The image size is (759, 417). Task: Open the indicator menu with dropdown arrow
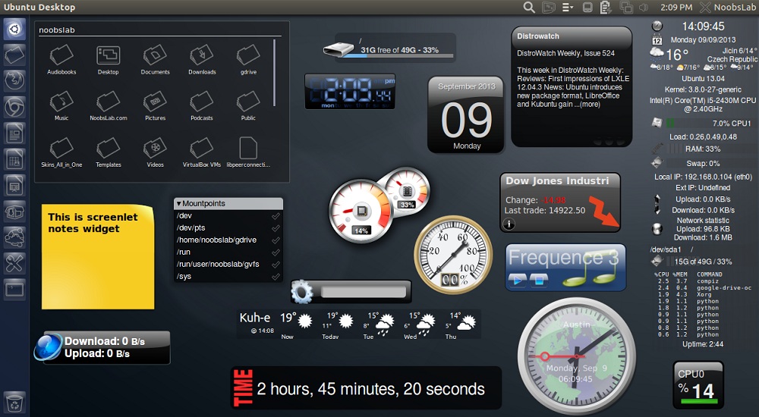coord(568,8)
